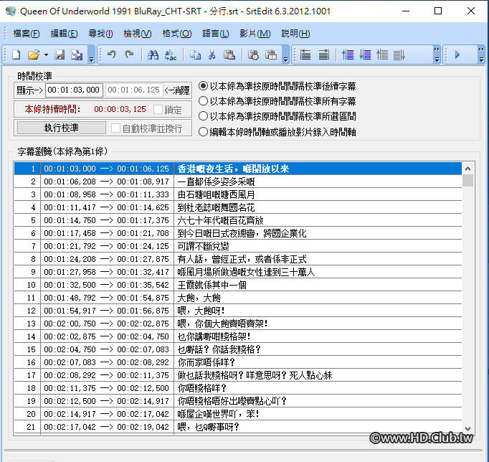
Task: Copy selected subtitle
Action: coord(195,55)
